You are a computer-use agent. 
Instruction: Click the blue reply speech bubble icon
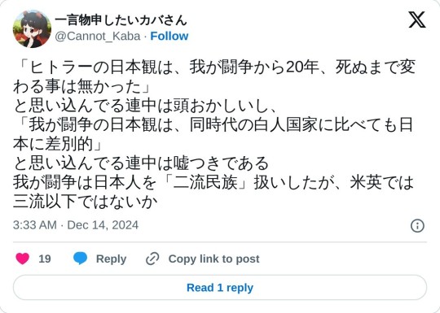tap(80, 259)
